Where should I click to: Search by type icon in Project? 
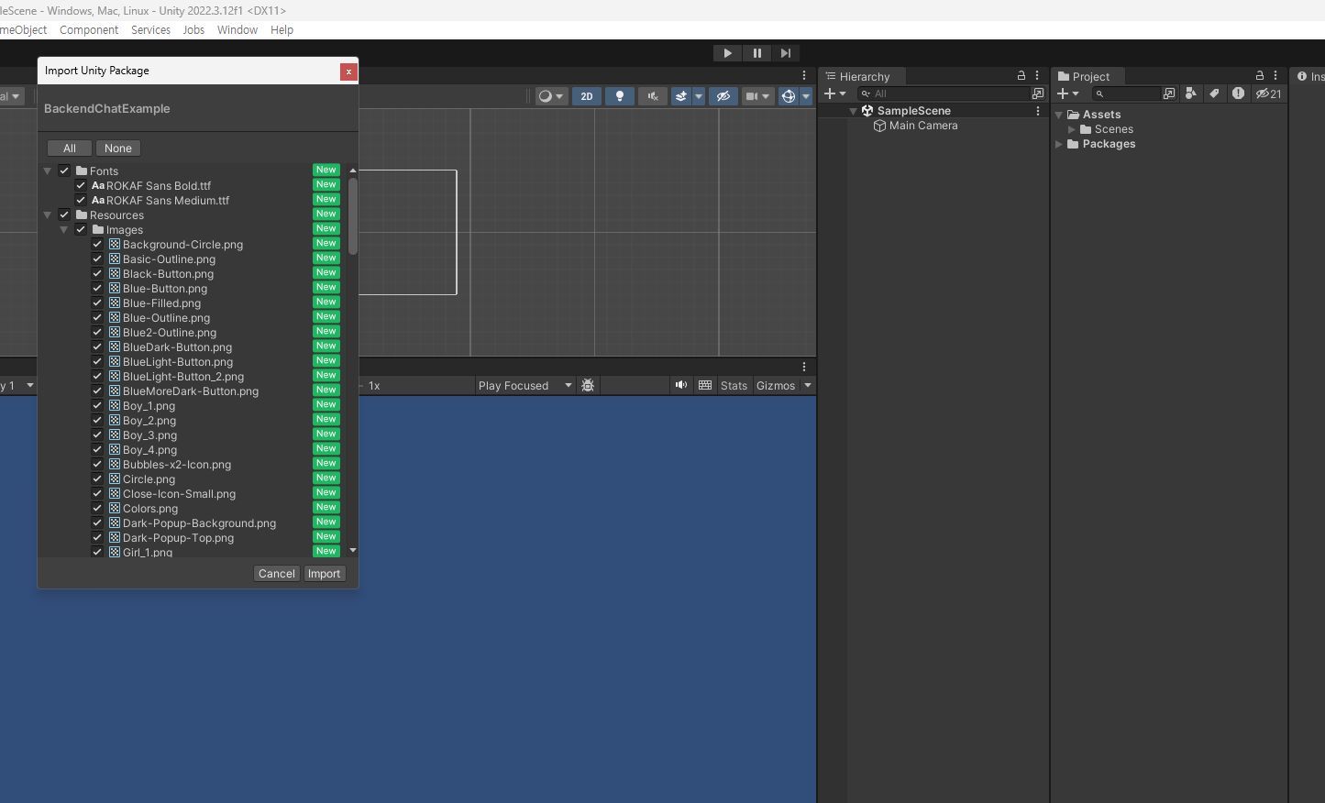coord(1190,93)
